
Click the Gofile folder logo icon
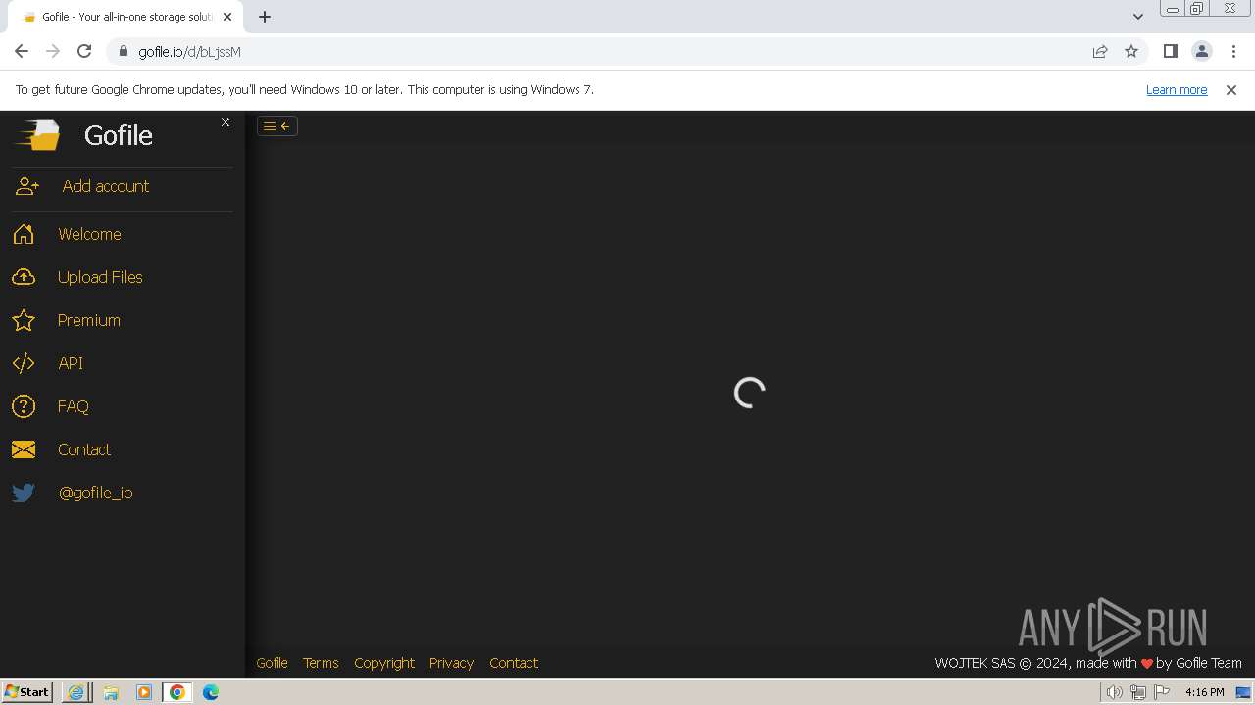[37, 135]
